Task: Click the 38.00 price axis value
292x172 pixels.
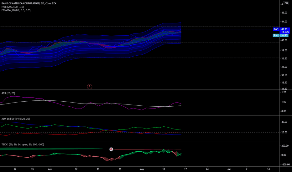Action: tap(284, 50)
